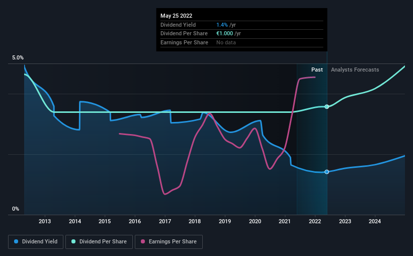Select the 2013 x-axis label
This screenshot has width=413, height=256.
(45, 221)
